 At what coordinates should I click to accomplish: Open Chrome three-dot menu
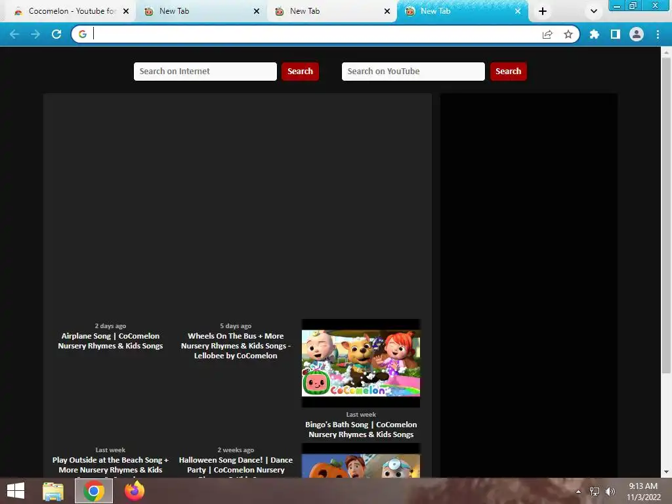click(x=658, y=34)
